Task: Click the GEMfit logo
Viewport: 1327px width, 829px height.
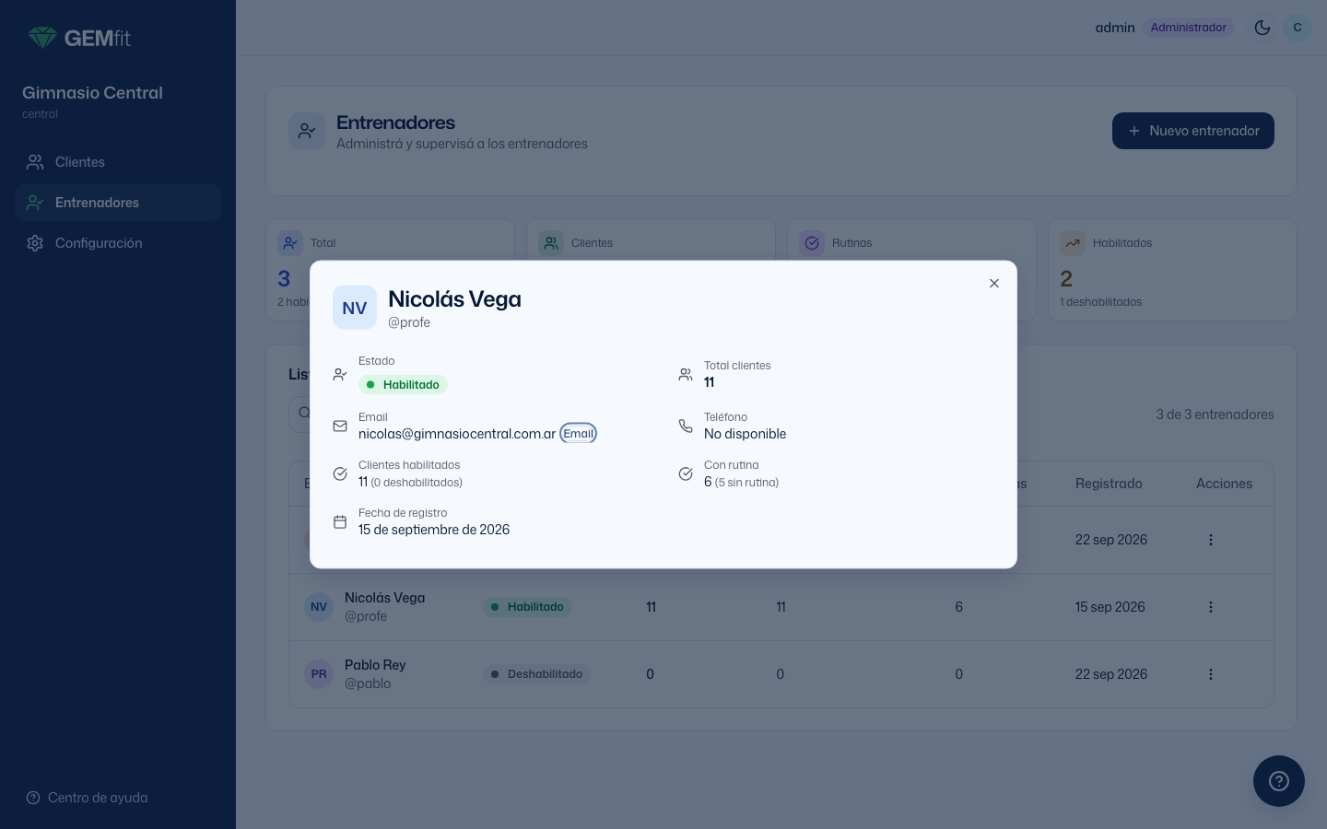Action: point(79,38)
